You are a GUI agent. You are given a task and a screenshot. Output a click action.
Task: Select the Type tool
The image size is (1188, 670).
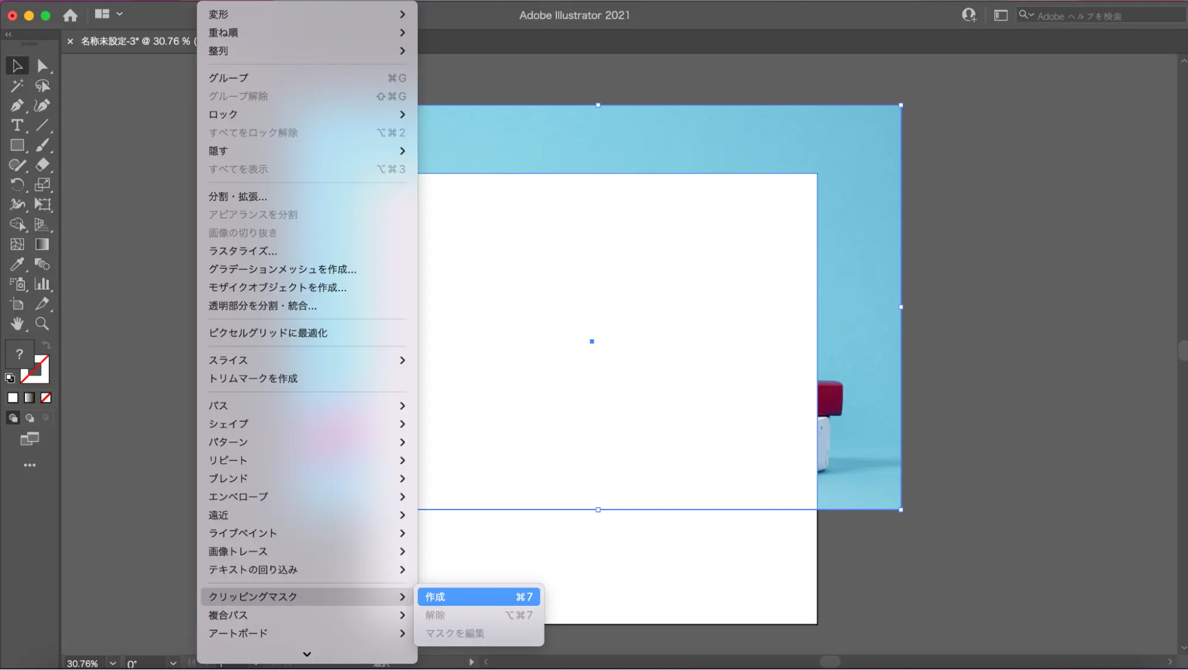17,125
